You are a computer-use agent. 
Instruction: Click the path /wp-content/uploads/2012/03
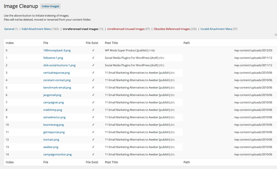(x=253, y=51)
